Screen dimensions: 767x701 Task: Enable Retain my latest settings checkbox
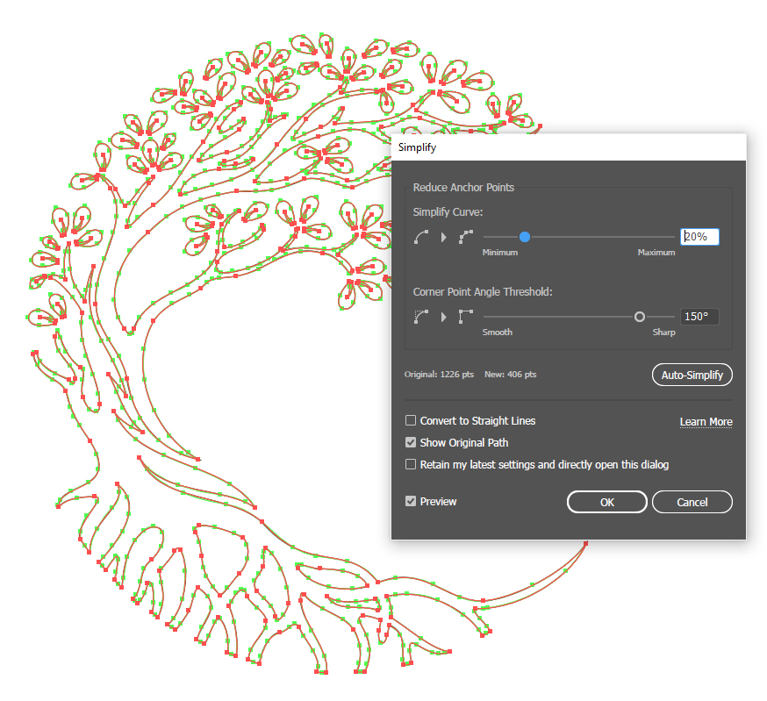click(411, 464)
